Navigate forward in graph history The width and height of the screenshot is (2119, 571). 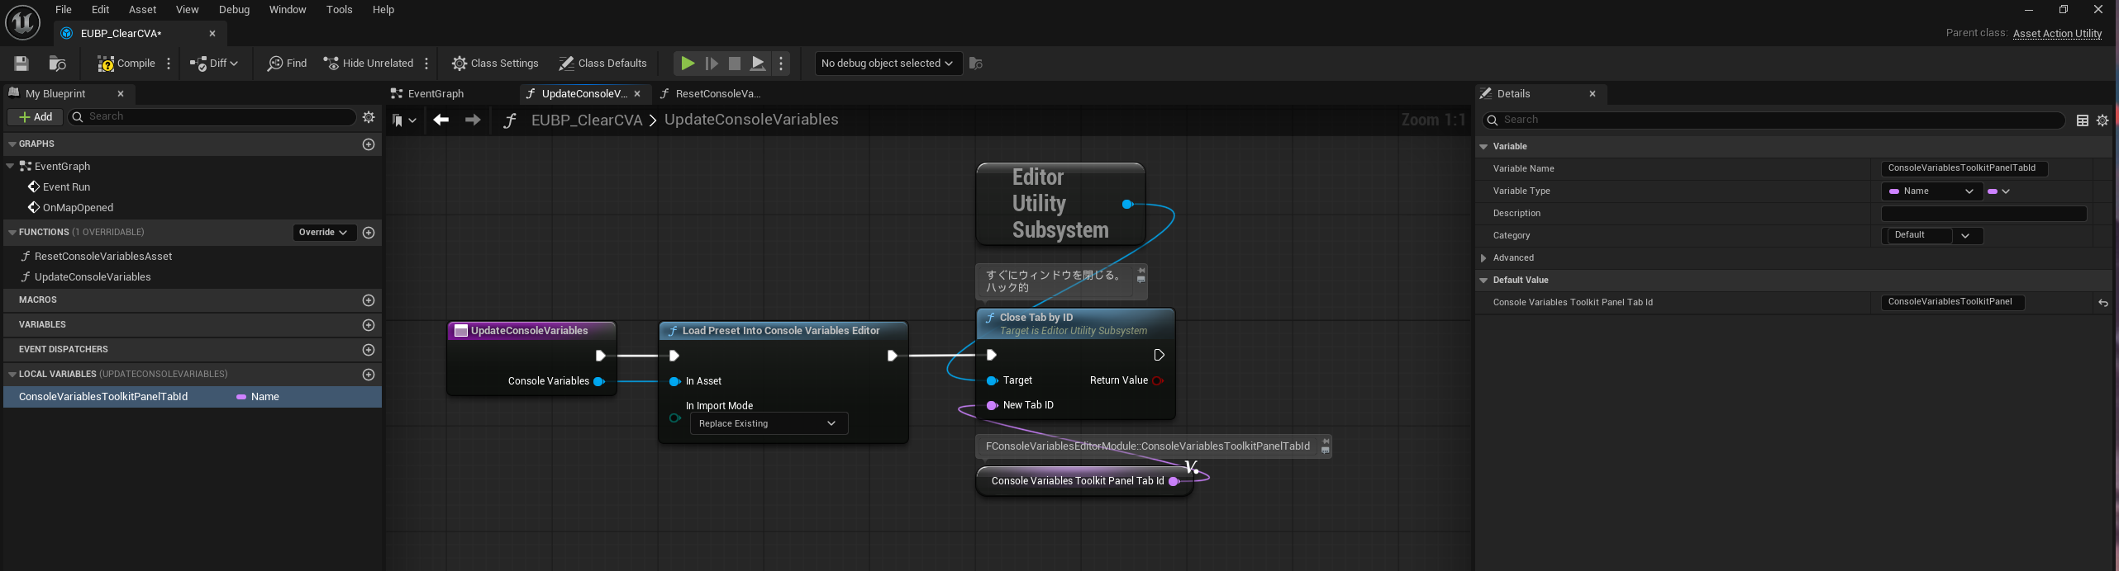click(x=472, y=120)
